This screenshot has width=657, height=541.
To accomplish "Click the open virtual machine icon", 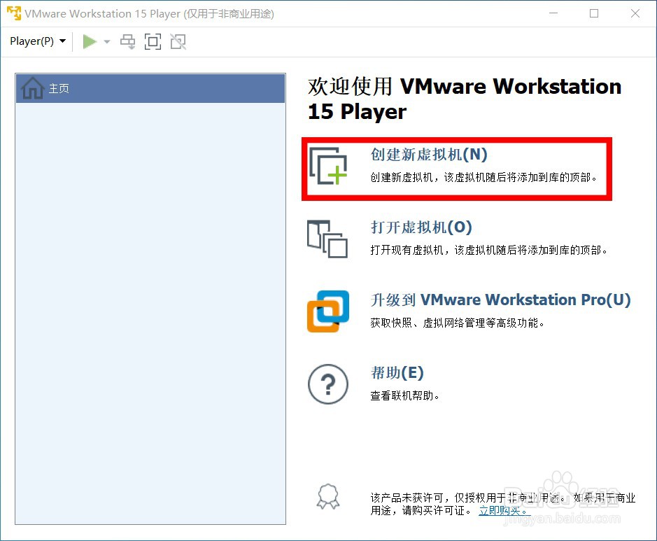I will pyautogui.click(x=327, y=239).
